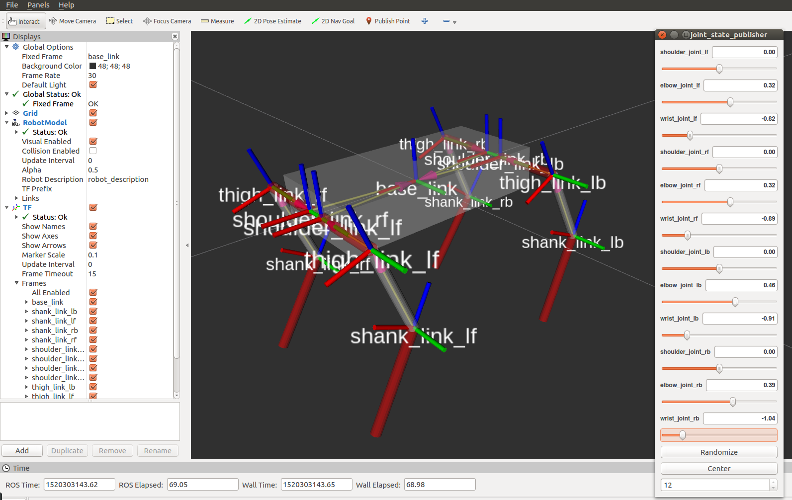Toggle the Visual Enabled checkbox
This screenshot has height=500, width=792.
(93, 141)
